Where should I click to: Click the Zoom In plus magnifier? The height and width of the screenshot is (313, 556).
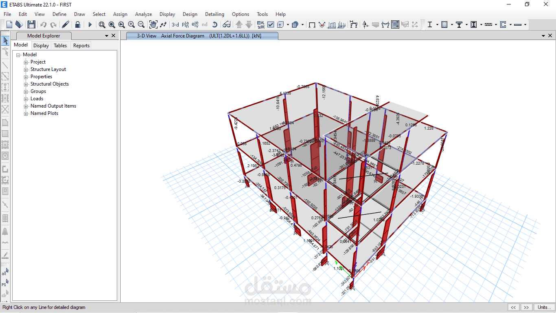point(131,24)
